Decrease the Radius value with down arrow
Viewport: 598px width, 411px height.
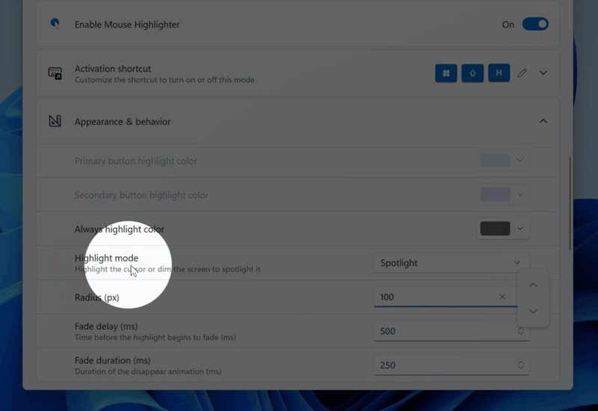pyautogui.click(x=533, y=311)
